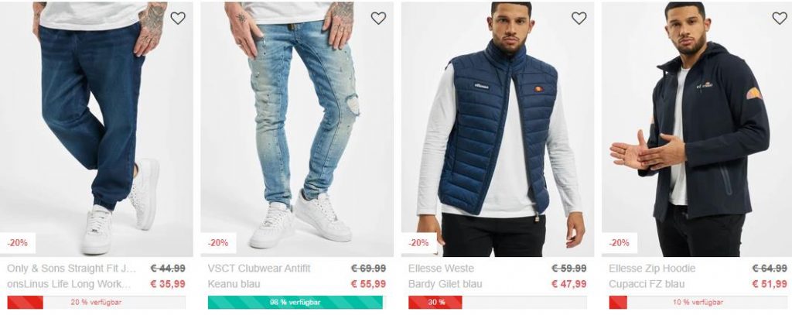Add Only & Sons jeans to wishlist
This screenshot has height=315, width=792.
(x=178, y=19)
